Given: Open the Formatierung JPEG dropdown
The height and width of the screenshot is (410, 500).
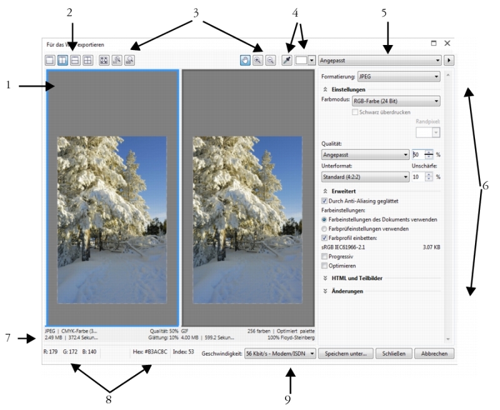Looking at the screenshot, I should 398,77.
